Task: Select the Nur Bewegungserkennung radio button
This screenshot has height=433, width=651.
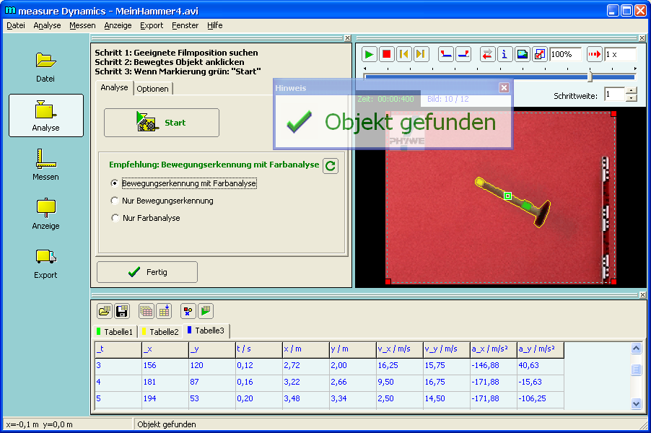Action: (x=115, y=201)
